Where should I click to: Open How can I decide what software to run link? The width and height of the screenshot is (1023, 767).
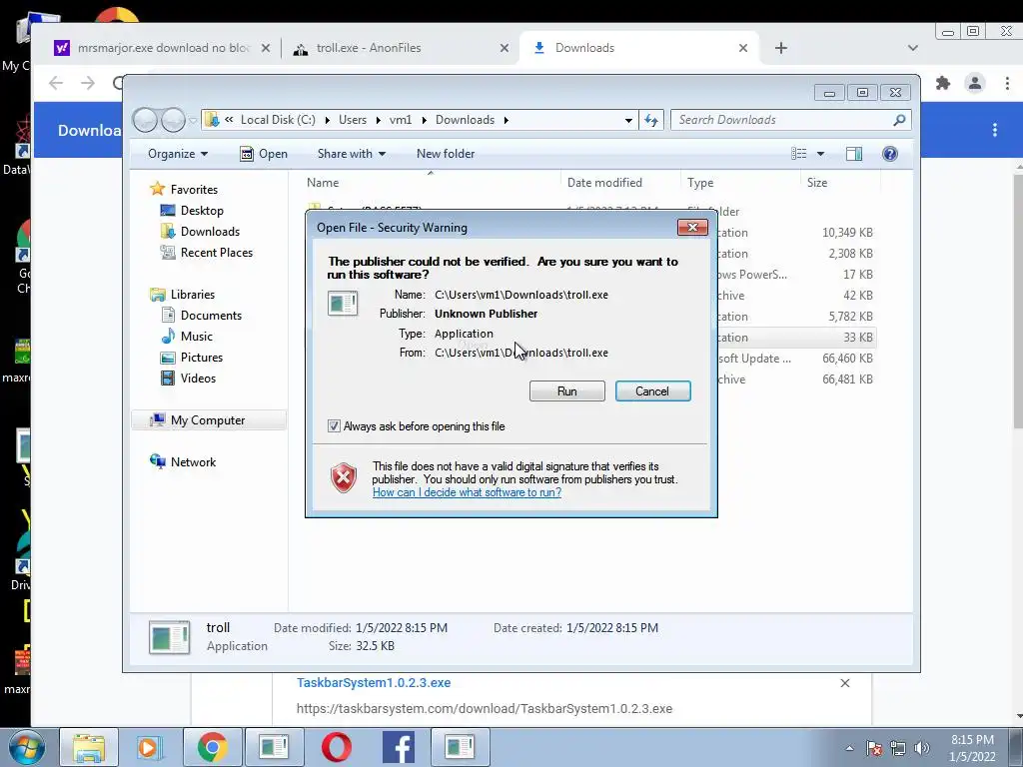(468, 492)
